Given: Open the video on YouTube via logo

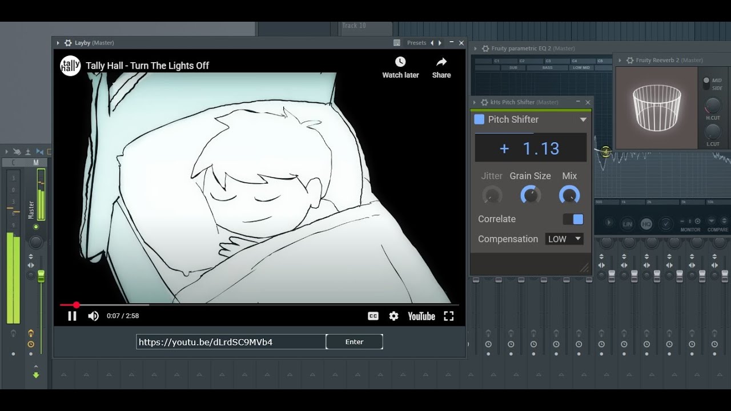Looking at the screenshot, I should point(421,316).
